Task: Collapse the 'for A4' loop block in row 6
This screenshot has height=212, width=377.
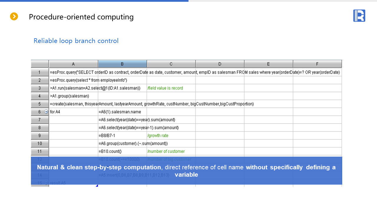Action: pyautogui.click(x=46, y=112)
